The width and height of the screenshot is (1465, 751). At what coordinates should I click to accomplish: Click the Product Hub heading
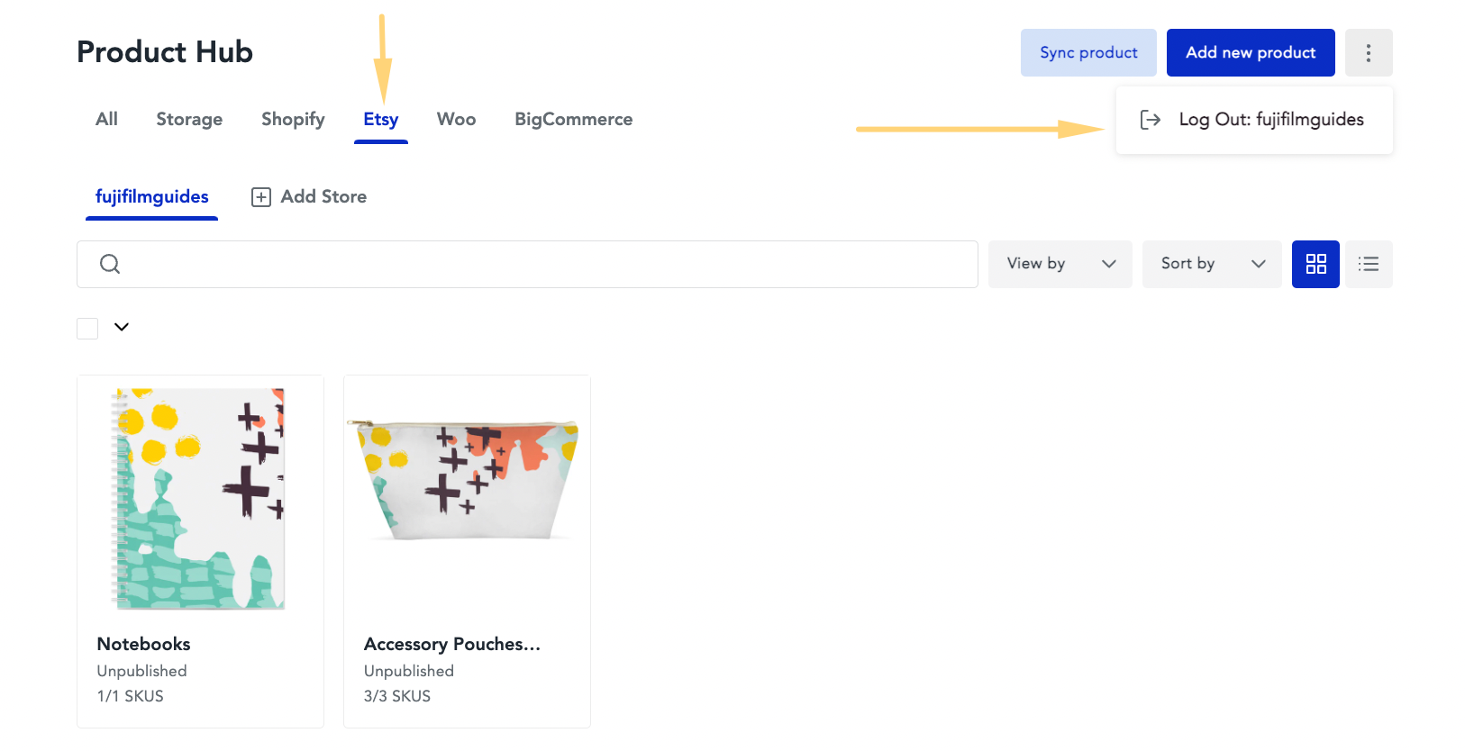point(165,52)
